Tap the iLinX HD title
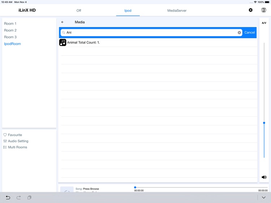The width and height of the screenshot is (271, 203). [x=27, y=10]
